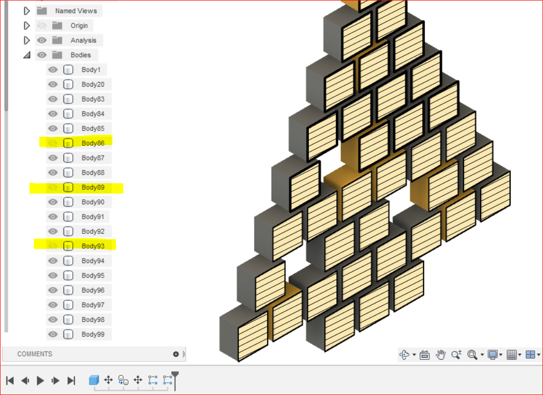Screen dimensions: 543x395
Task: Open the Display Settings dropdown arrow
Action: (x=501, y=354)
